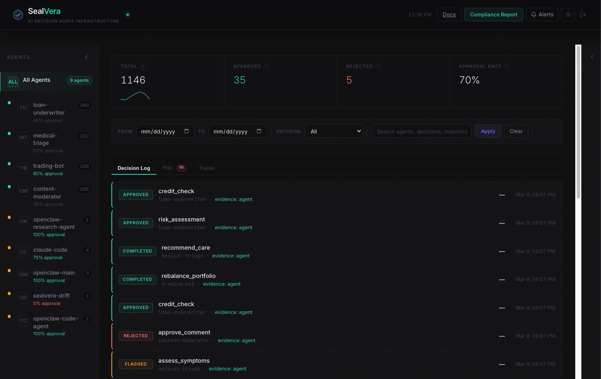Select the TB trading-bot avatar icon
Screen dimensions: 601x379
point(23,168)
